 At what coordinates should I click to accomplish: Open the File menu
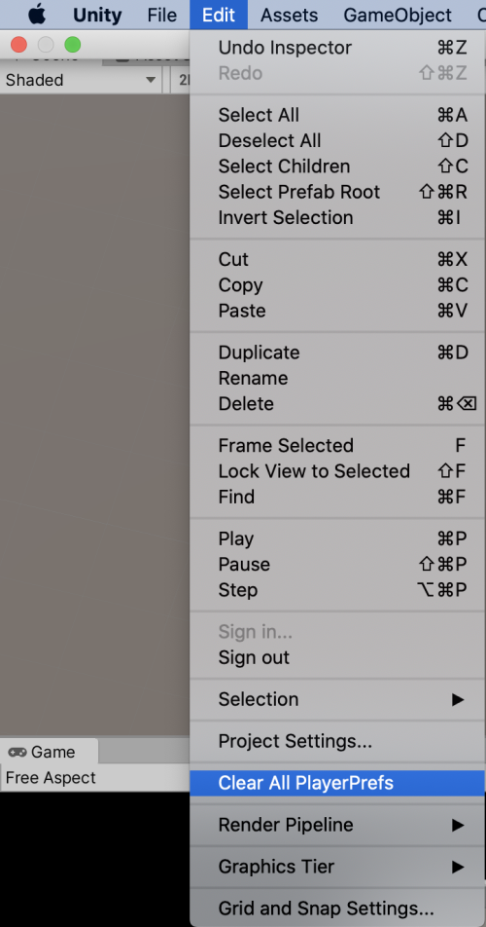[162, 15]
